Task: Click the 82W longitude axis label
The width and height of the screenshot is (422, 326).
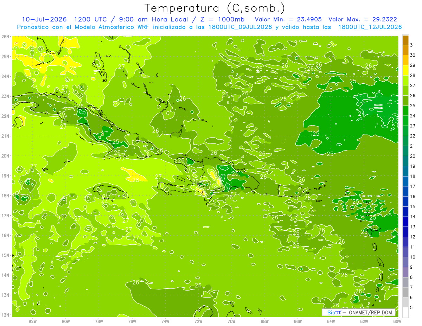Action: click(33, 321)
